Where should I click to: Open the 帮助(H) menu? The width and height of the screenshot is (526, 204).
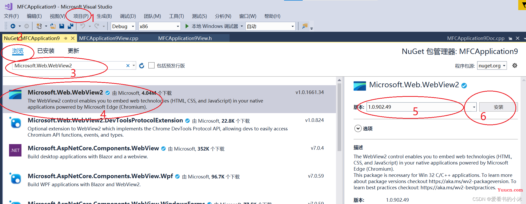tap(272, 16)
